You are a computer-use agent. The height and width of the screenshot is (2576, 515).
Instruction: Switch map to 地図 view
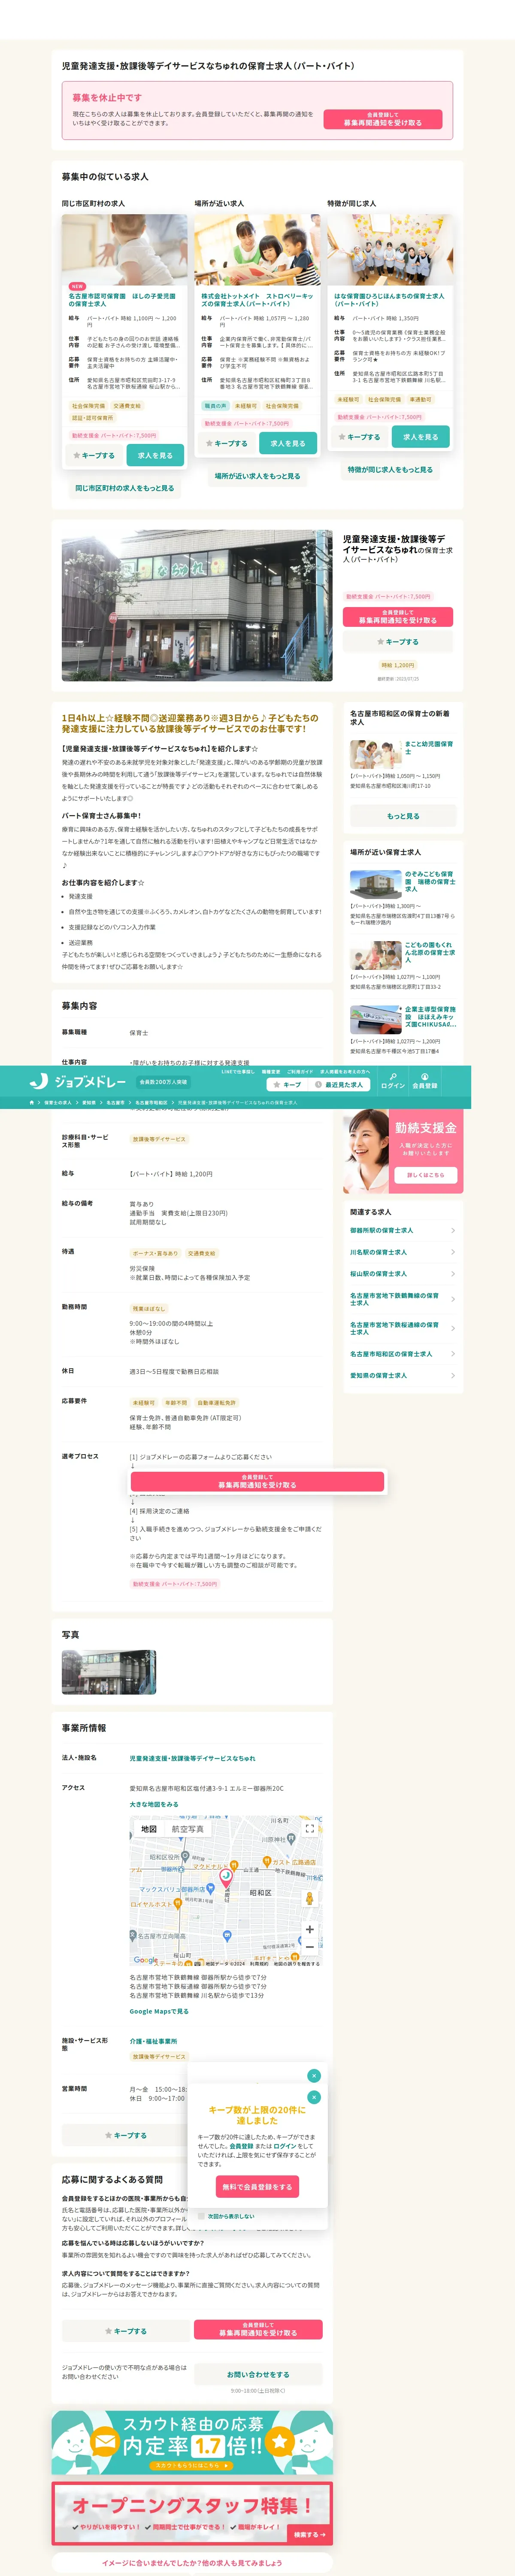[149, 1828]
